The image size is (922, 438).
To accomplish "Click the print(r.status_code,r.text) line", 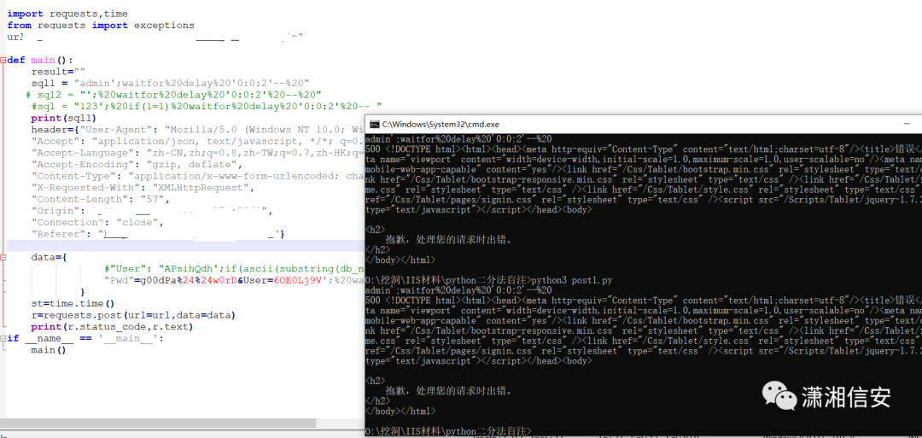I will coord(113,326).
